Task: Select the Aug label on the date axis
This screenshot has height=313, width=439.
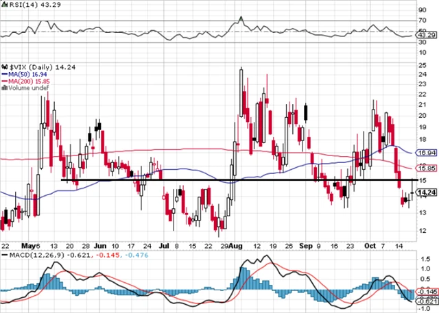Action: 235,245
